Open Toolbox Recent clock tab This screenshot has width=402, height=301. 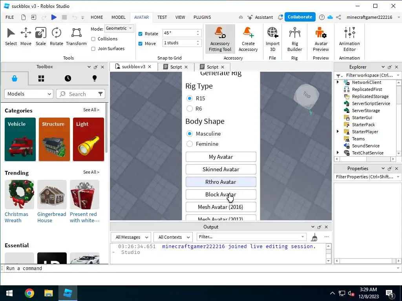(x=68, y=78)
